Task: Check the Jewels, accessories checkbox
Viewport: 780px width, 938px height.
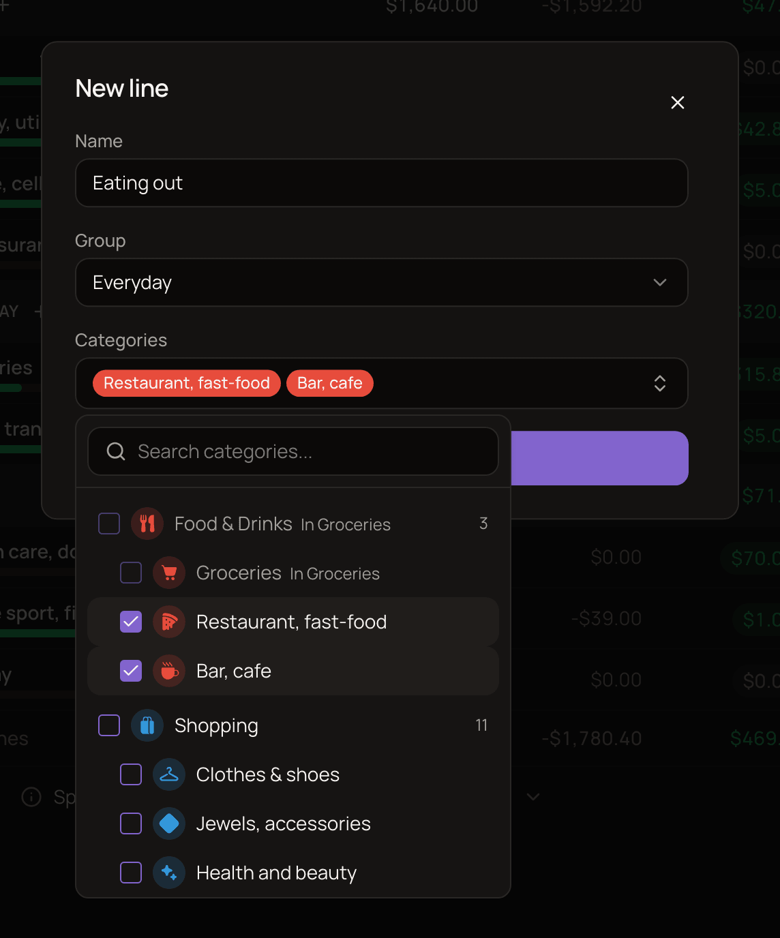Action: [131, 823]
